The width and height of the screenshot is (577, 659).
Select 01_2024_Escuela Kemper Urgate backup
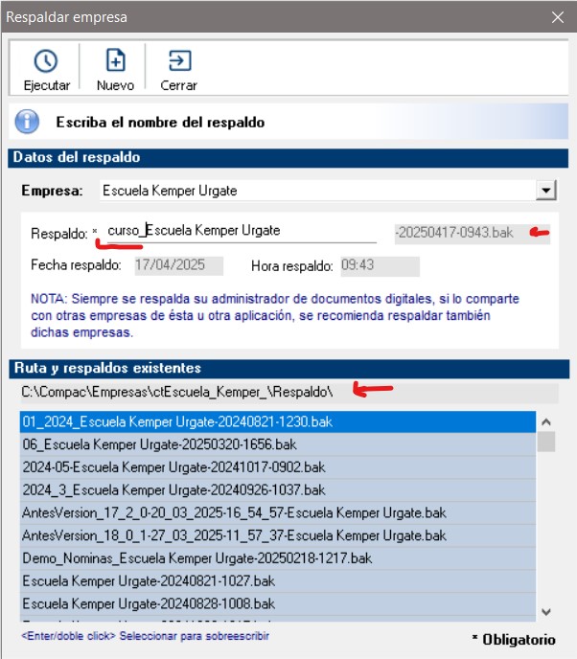coord(177,420)
